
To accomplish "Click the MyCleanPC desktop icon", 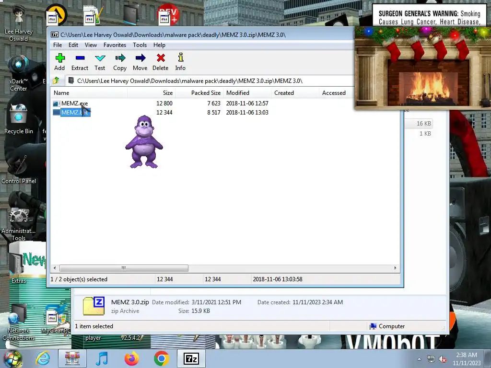I will [x=56, y=320].
